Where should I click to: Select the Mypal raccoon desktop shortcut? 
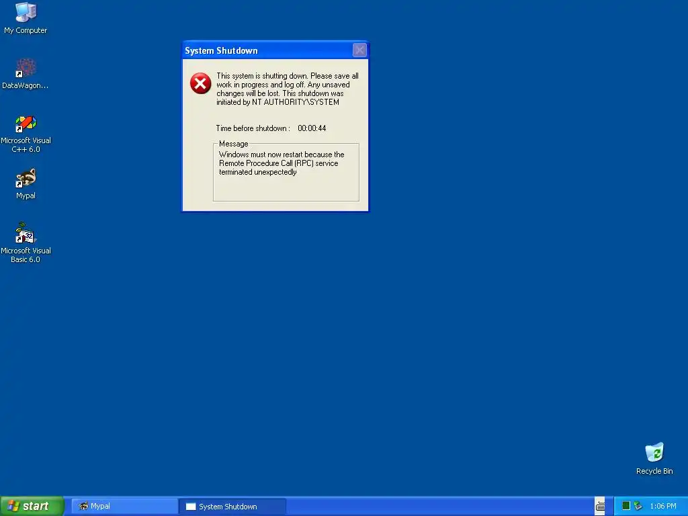tap(26, 183)
